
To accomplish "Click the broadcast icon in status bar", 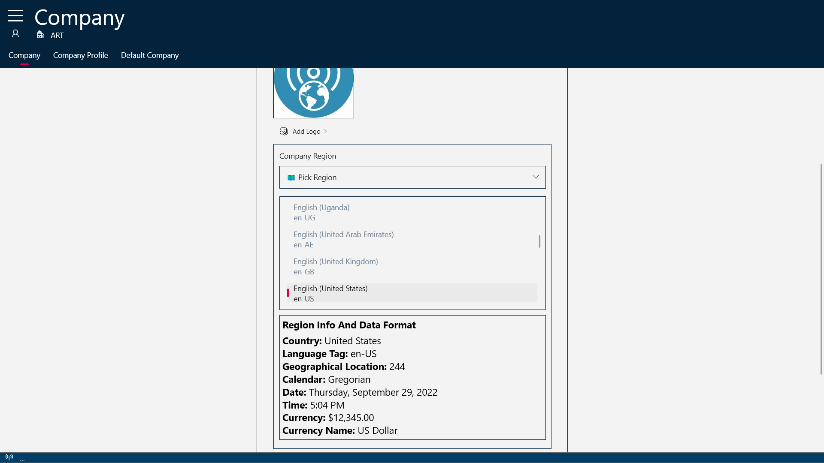I will (9, 457).
